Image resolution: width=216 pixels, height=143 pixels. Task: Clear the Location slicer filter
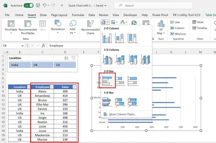pyautogui.click(x=73, y=58)
